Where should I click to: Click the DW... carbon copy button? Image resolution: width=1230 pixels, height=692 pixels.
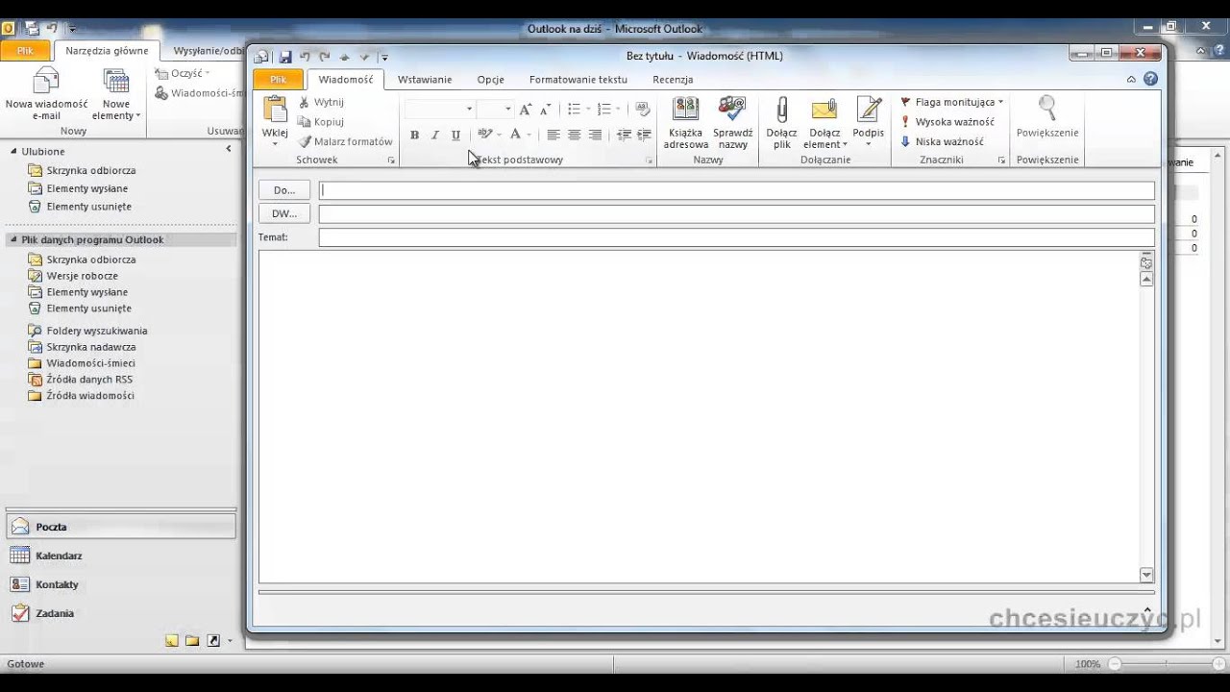(284, 213)
